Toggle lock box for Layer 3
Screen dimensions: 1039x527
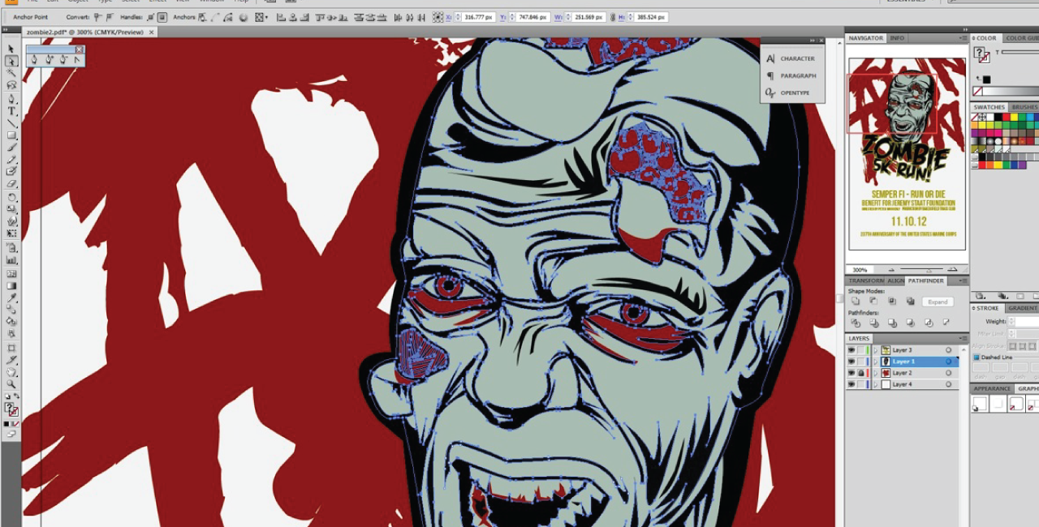tap(861, 350)
